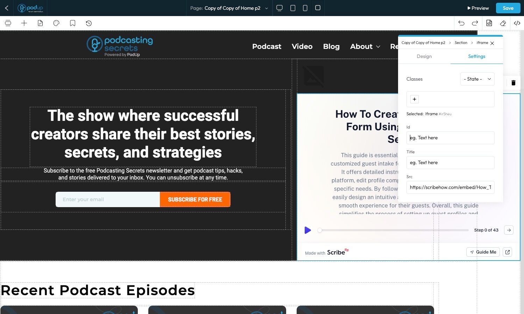Click the Guide Me button
This screenshot has width=524, height=314.
(483, 252)
